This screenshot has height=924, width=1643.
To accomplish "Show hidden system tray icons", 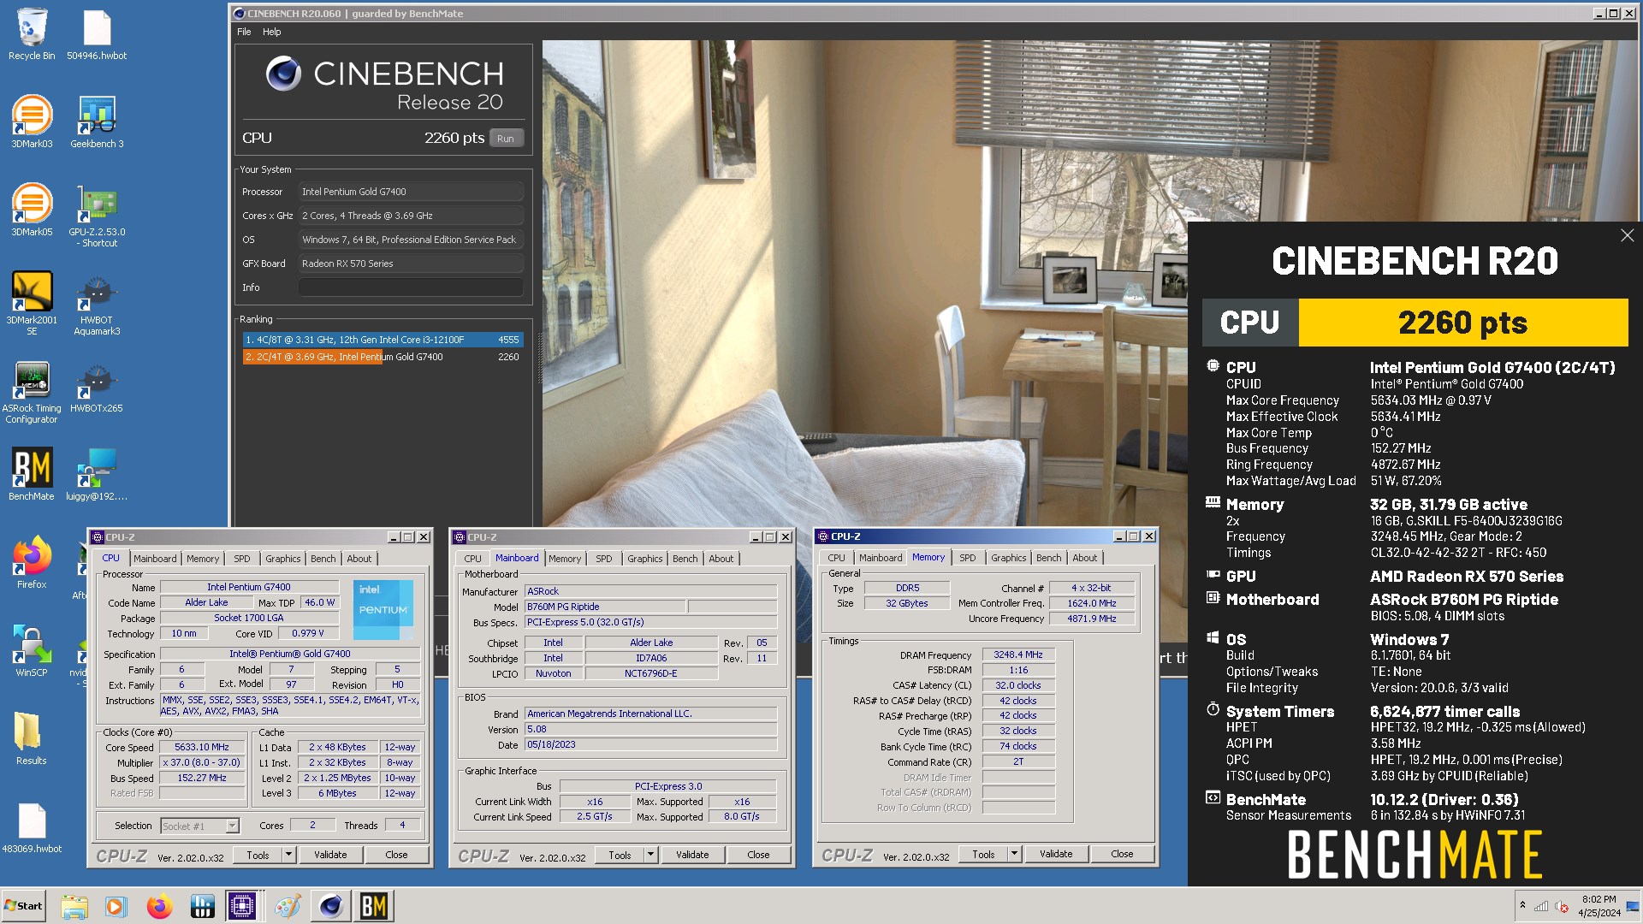I will click(1522, 905).
